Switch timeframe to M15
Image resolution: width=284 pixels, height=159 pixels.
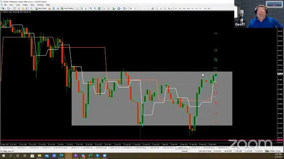tap(184, 8)
